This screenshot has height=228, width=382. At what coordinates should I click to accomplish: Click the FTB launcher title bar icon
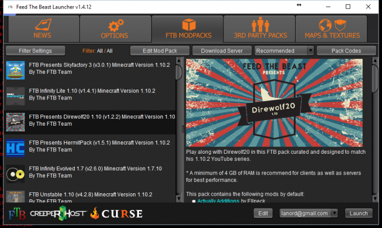coord(11,7)
